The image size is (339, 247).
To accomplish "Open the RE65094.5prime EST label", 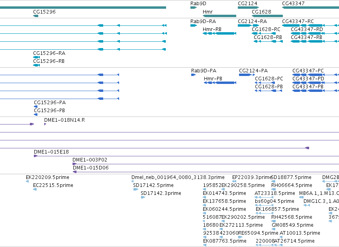I will (x=258, y=233).
